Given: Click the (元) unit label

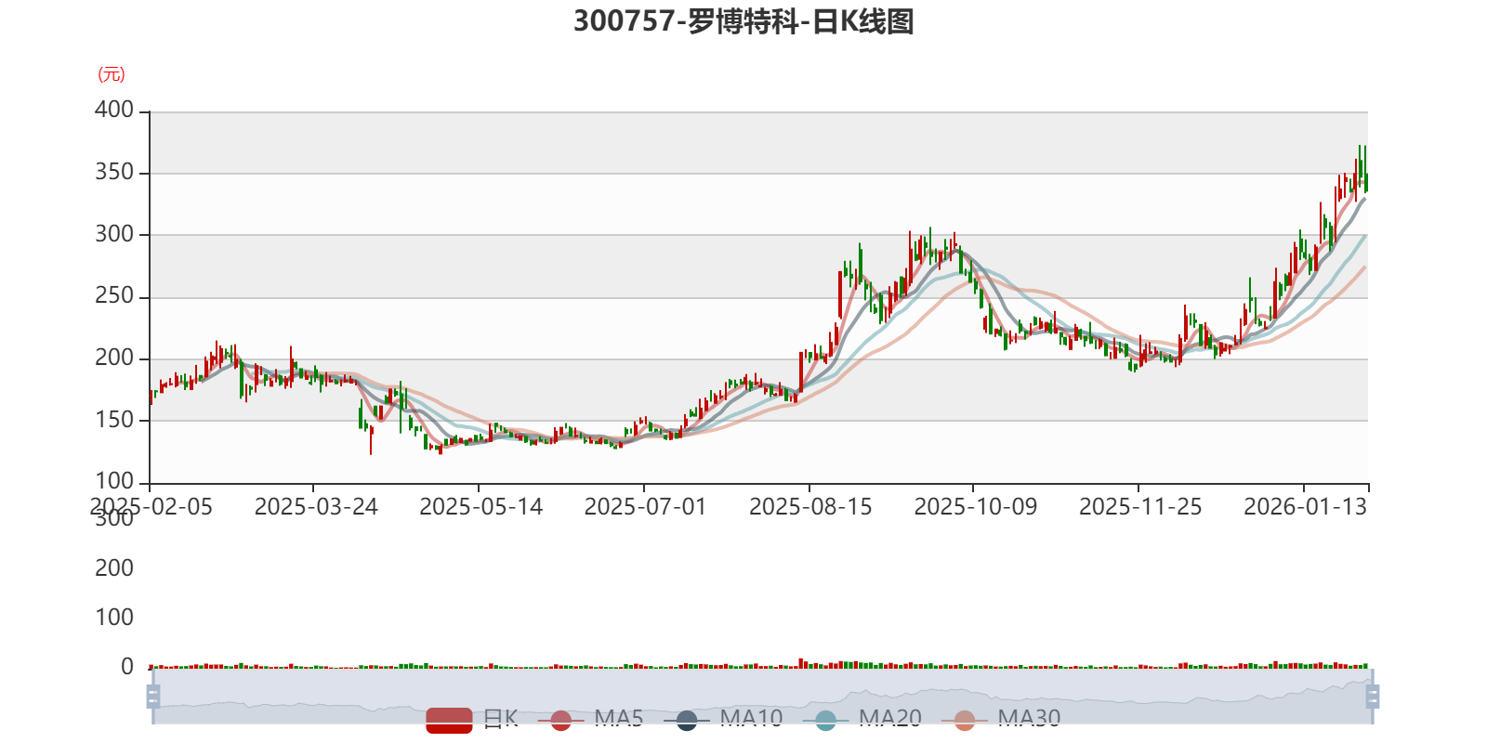Looking at the screenshot, I should (112, 75).
